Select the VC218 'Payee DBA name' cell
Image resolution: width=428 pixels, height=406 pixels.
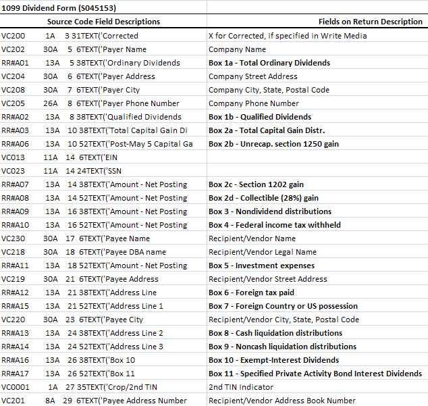(x=103, y=252)
